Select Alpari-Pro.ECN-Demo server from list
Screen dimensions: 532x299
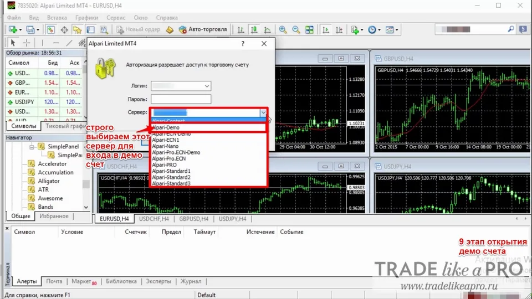(x=208, y=152)
